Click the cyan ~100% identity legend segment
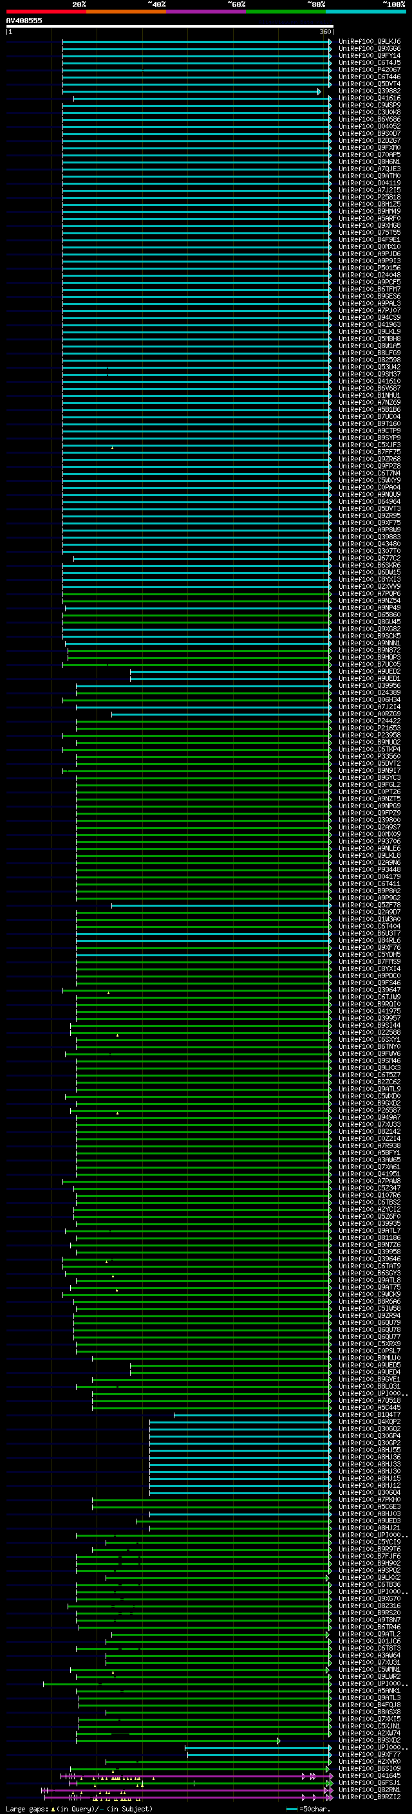 (366, 12)
